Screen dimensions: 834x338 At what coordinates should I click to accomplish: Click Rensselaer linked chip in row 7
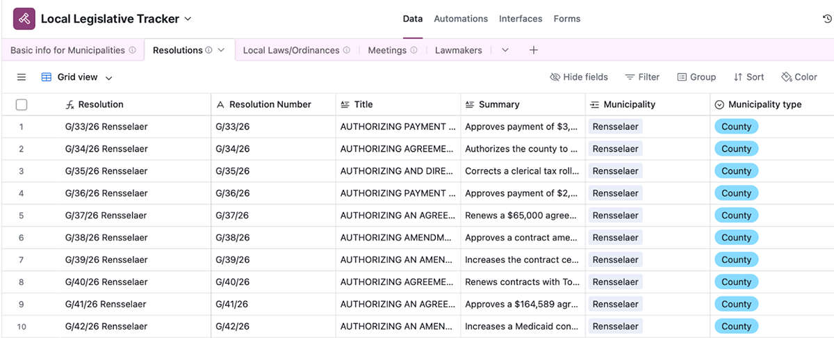(615, 260)
